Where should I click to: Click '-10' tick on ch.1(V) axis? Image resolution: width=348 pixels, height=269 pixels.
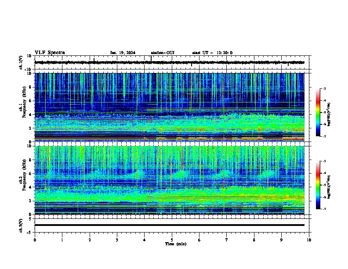click(29, 69)
